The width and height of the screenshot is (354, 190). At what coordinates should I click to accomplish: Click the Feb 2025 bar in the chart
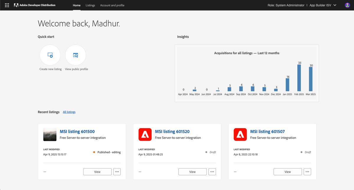tap(299, 78)
